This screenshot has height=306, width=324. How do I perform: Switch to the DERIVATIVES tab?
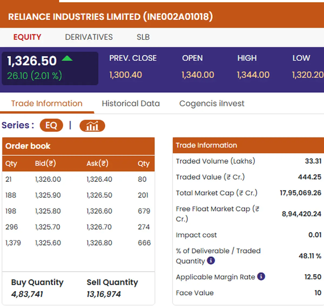[x=89, y=37]
